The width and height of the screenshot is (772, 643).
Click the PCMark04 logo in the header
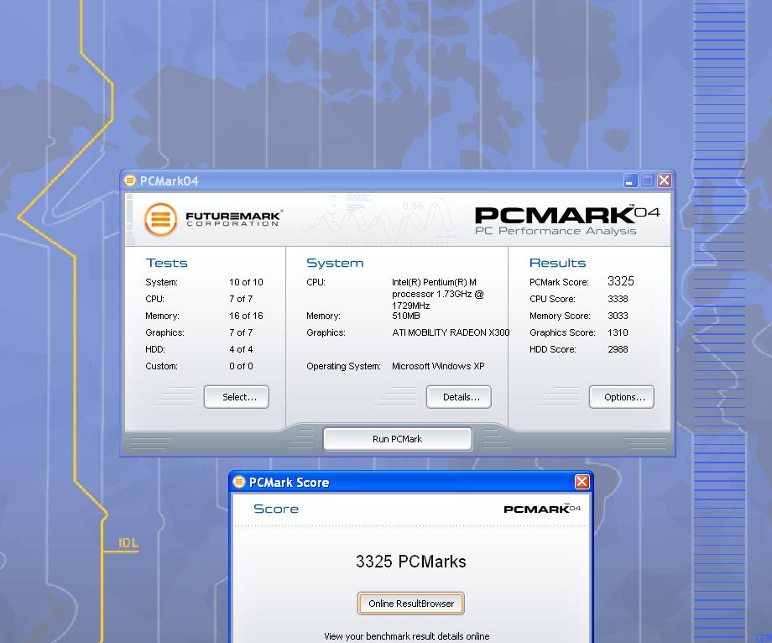coord(567,220)
